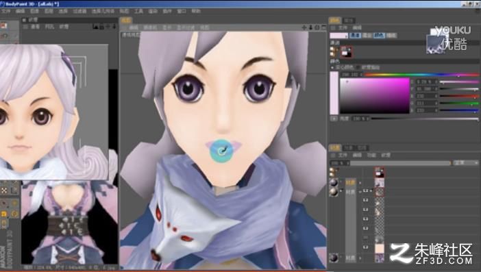Open the 网孔 menu in the texture panel
481x272 pixels.
point(49,27)
